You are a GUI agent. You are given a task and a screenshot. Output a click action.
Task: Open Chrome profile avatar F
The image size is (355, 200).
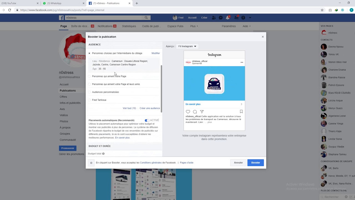(x=352, y=10)
